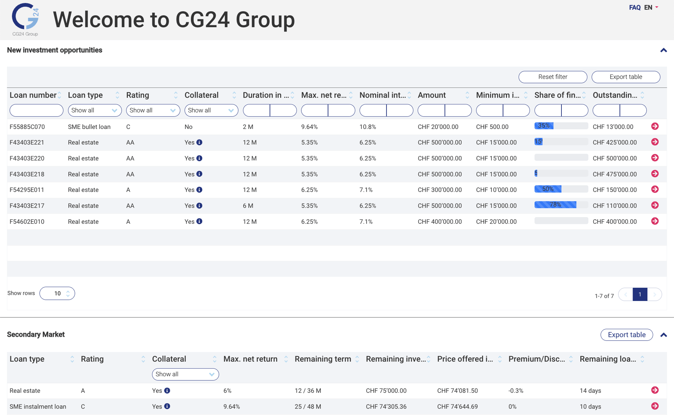674x415 pixels.
Task: Collapse New investment opportunities section
Action: point(663,50)
